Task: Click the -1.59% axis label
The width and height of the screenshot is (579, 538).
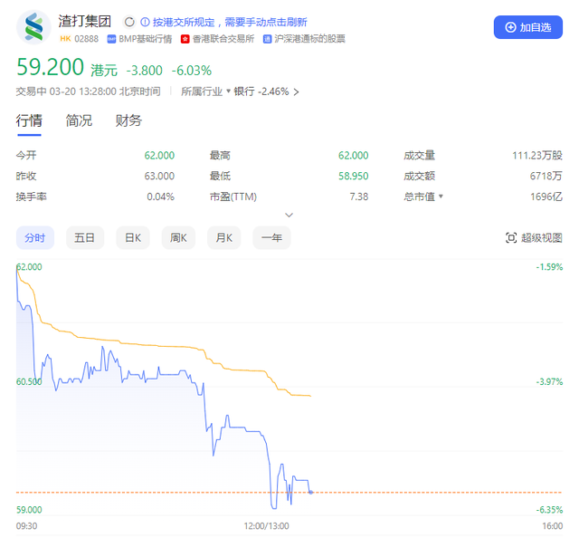Action: tap(549, 267)
